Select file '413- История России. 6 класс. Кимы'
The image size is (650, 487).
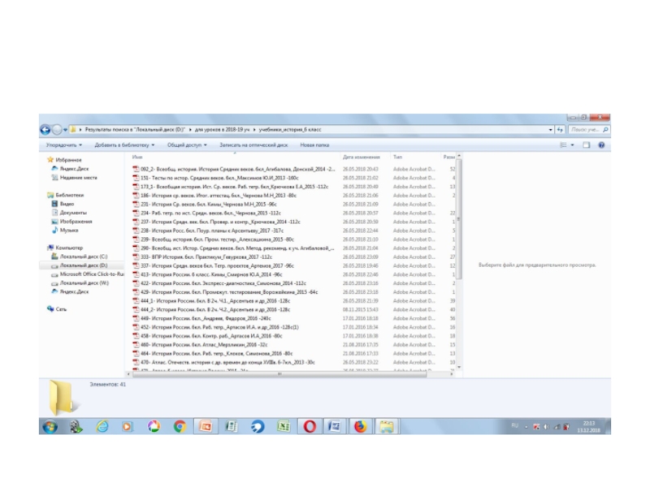(211, 274)
